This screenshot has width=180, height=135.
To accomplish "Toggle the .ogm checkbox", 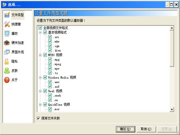I will coord(50,46).
